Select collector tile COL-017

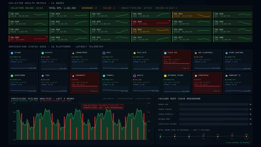point(110,15)
